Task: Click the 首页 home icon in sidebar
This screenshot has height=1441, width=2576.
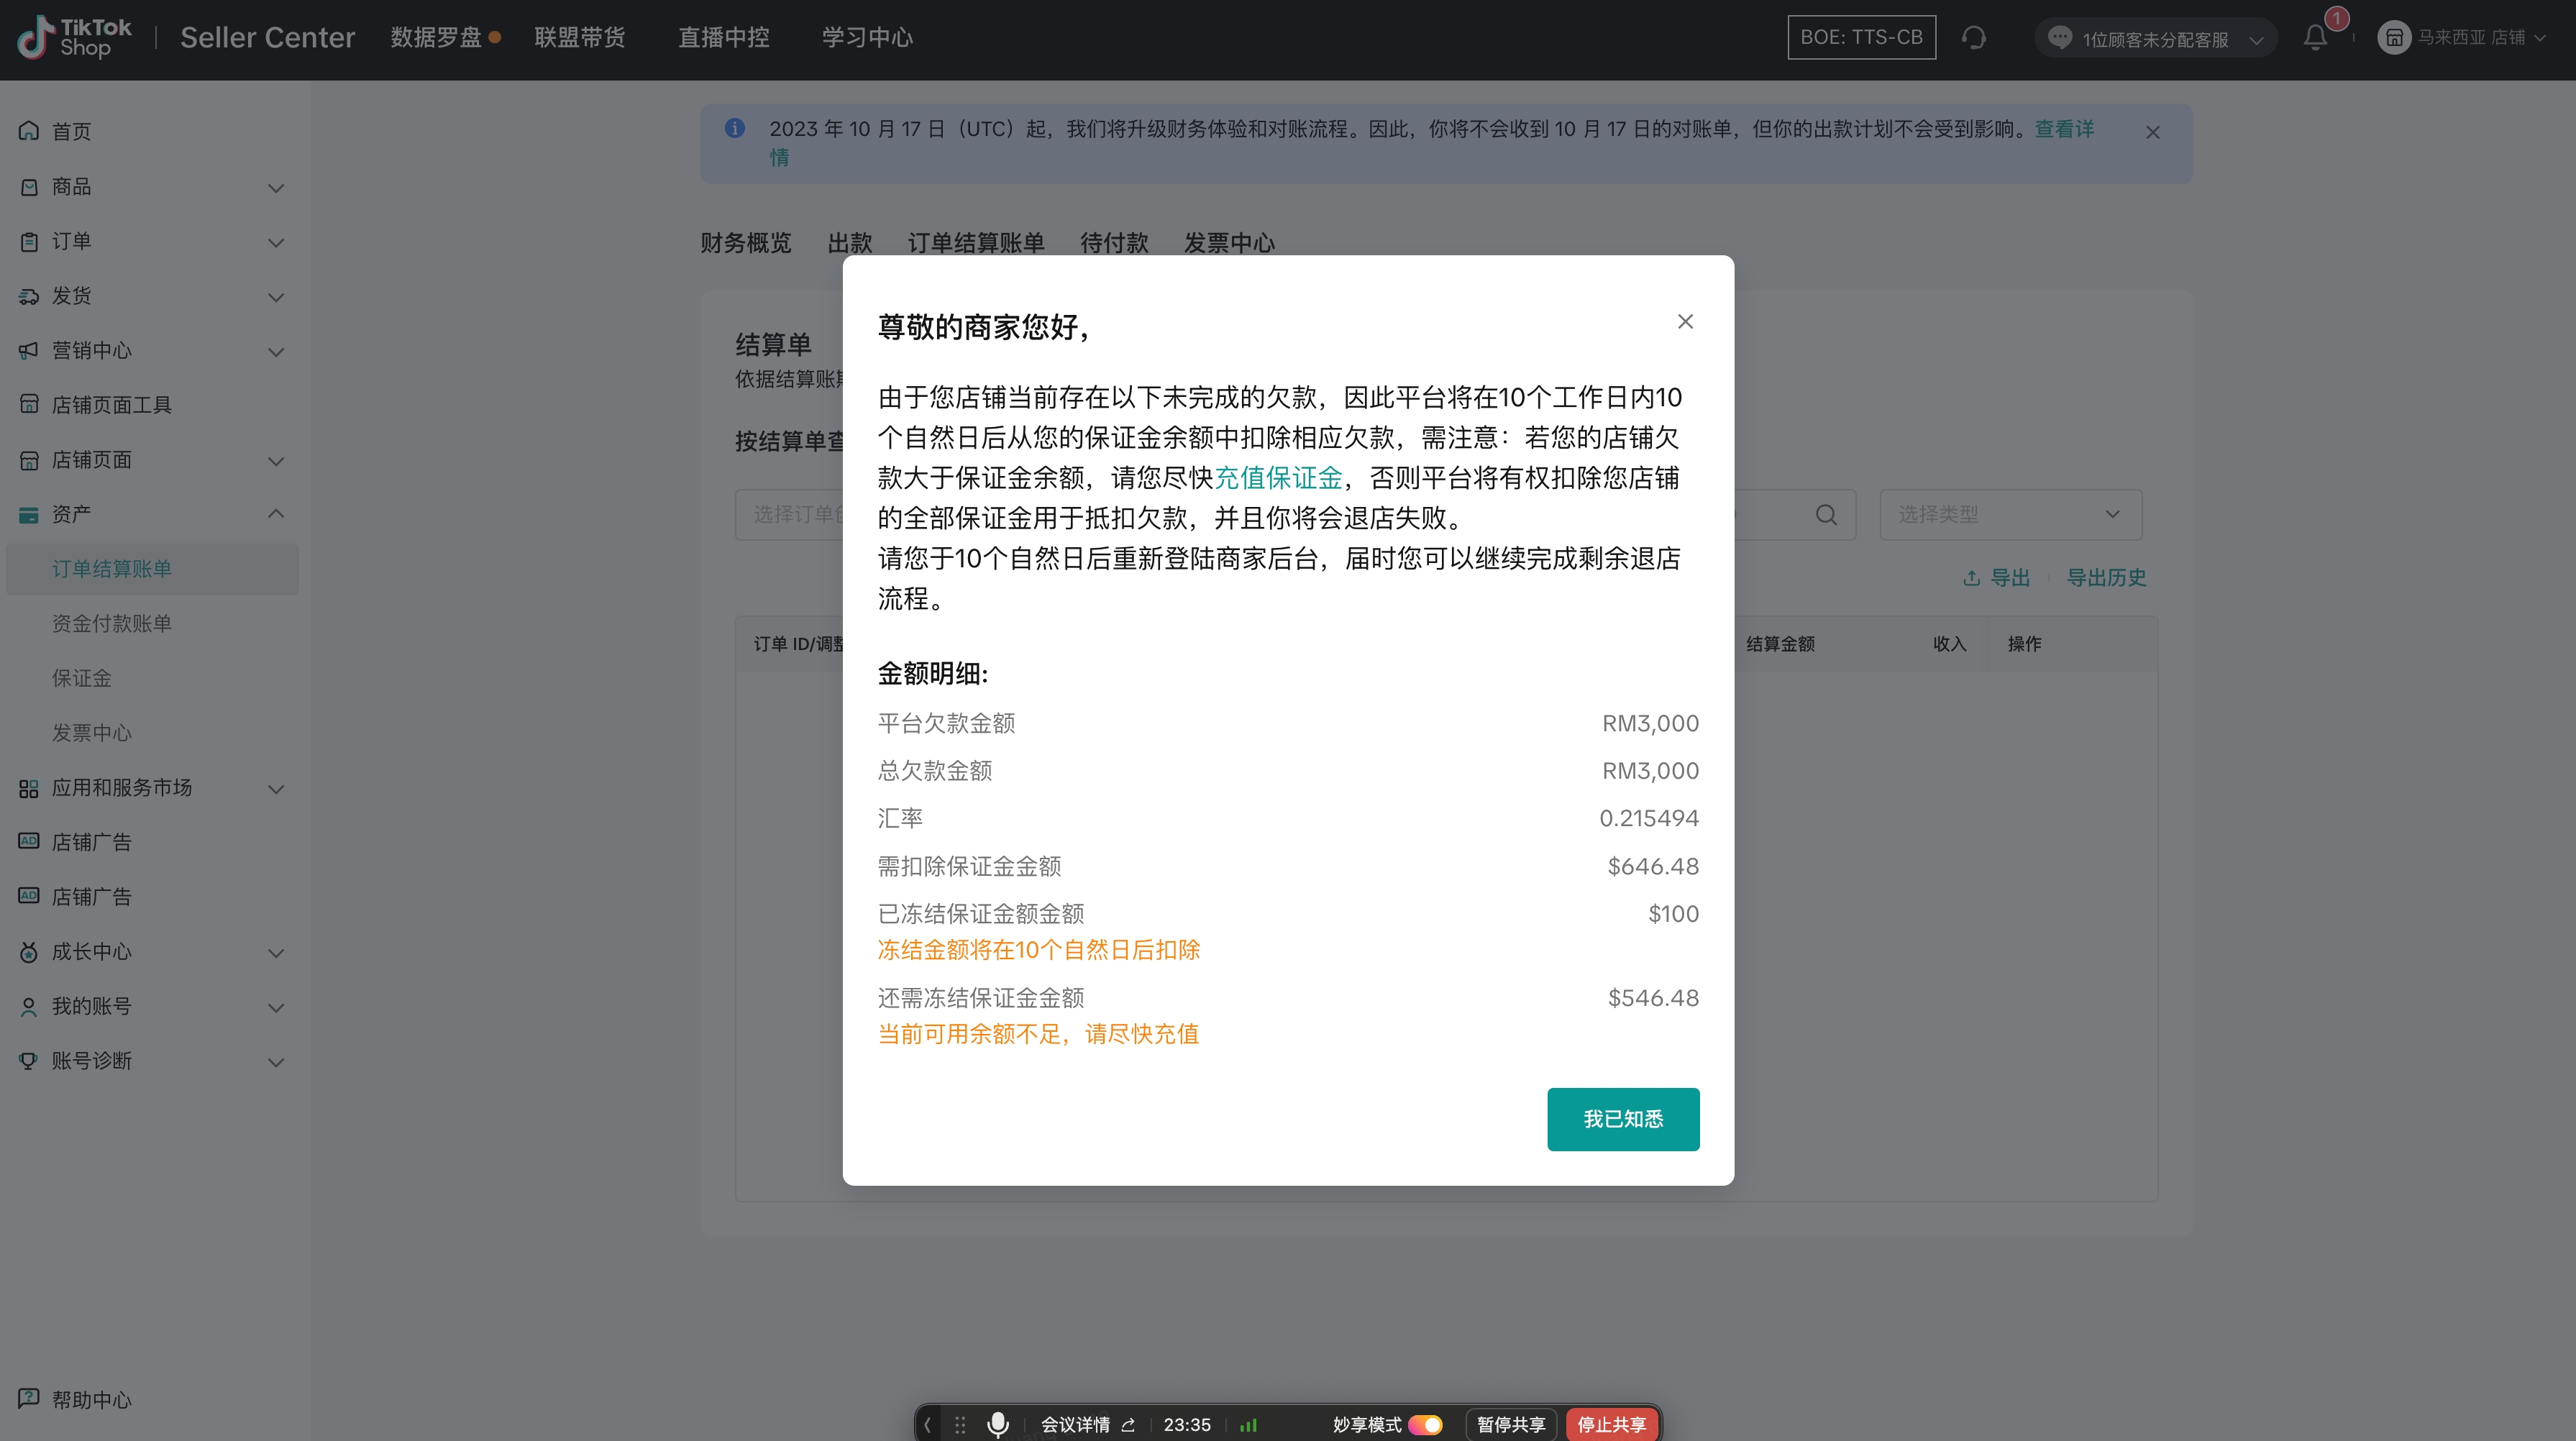Action: pyautogui.click(x=29, y=131)
